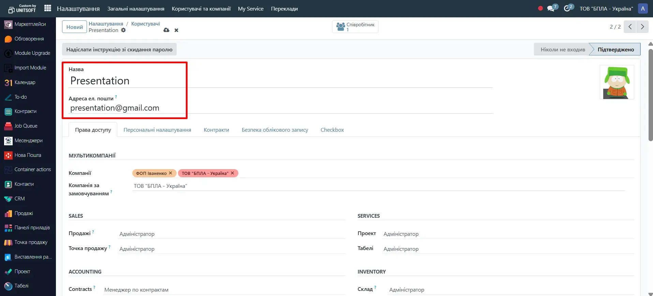
Task: Open the Користувачі та компанії menu
Action: pyautogui.click(x=201, y=9)
